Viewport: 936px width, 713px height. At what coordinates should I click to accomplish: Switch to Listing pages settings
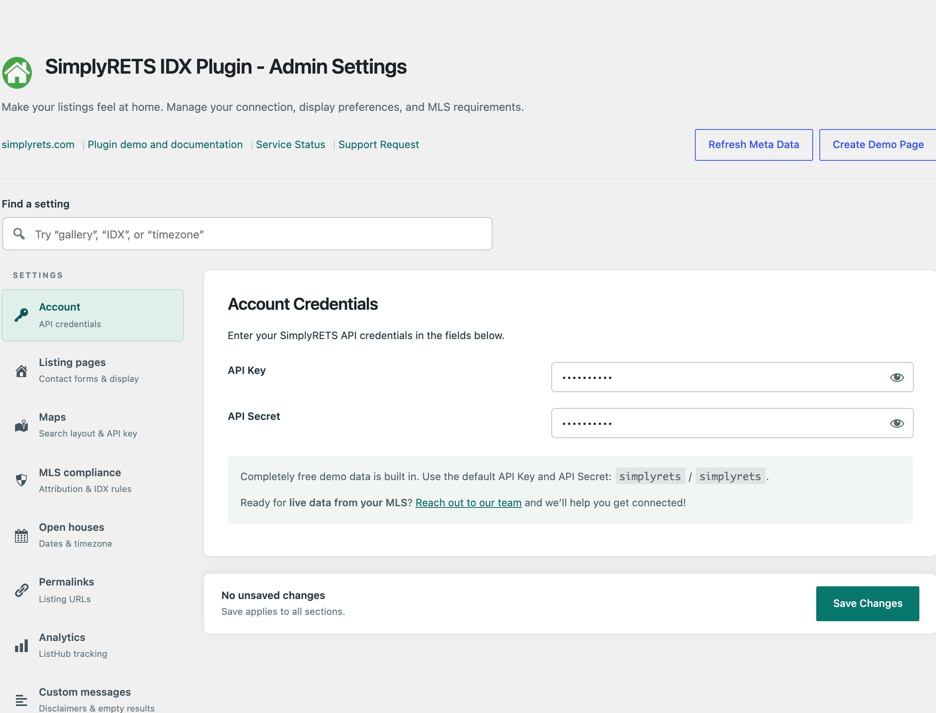point(93,370)
